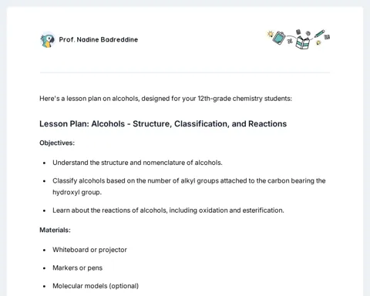Select the 'Understand the structure and nomenclature' bullet
Screen dimensions: 370x296
point(137,163)
